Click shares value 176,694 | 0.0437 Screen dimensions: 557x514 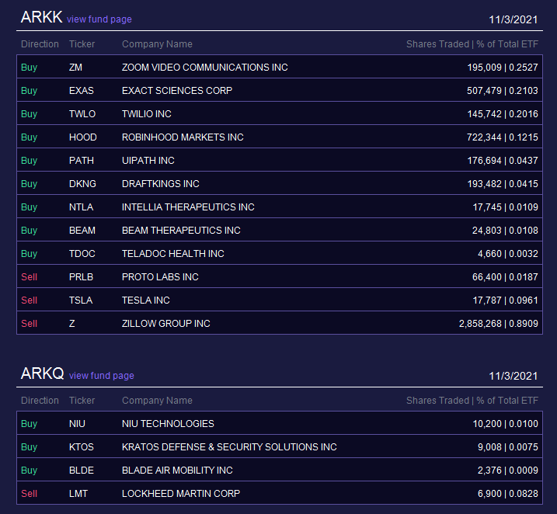[x=503, y=161]
